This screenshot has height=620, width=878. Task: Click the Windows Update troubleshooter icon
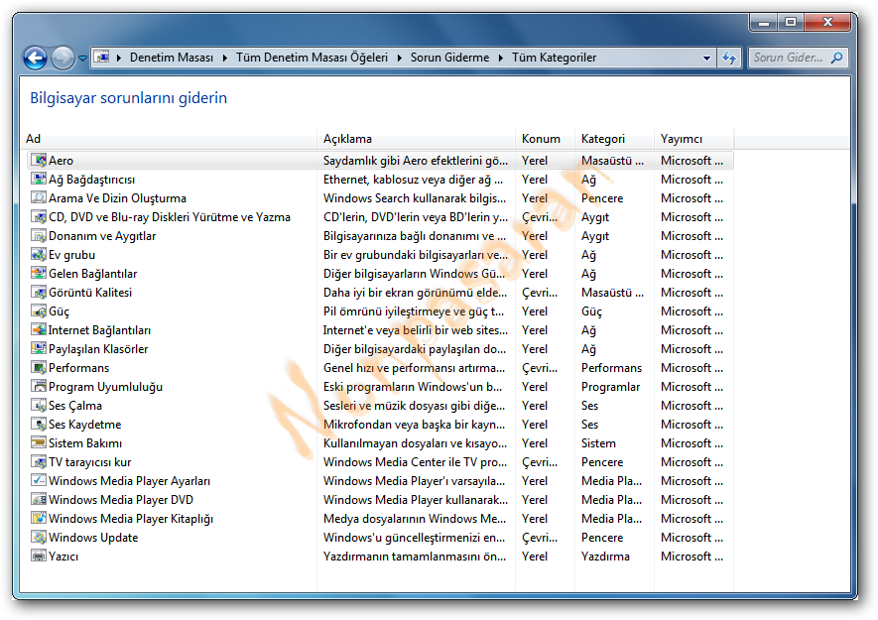point(38,538)
